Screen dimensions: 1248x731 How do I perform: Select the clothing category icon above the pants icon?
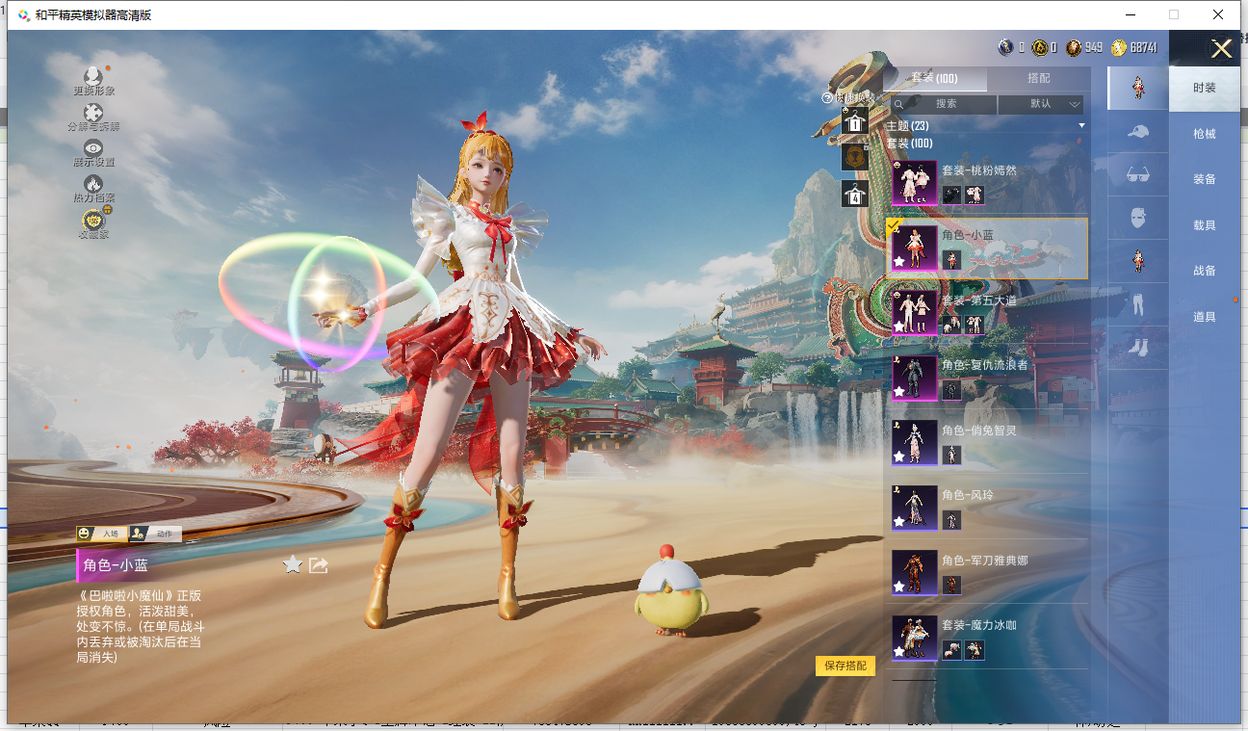[x=1137, y=261]
